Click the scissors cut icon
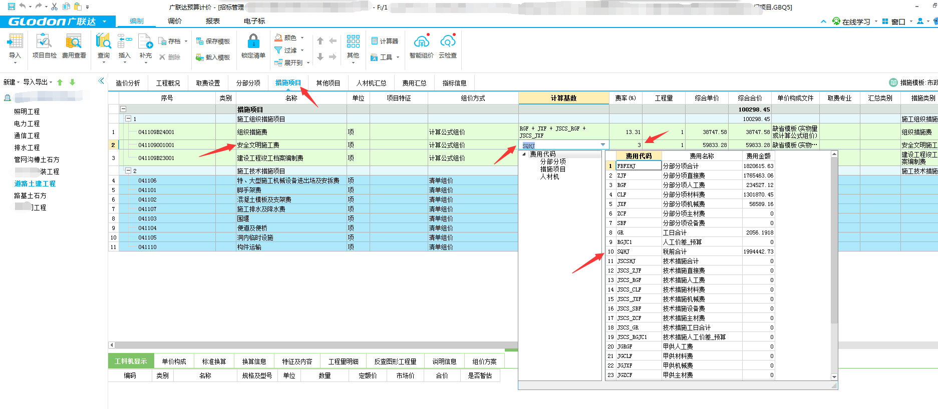The image size is (938, 409). coord(54,6)
